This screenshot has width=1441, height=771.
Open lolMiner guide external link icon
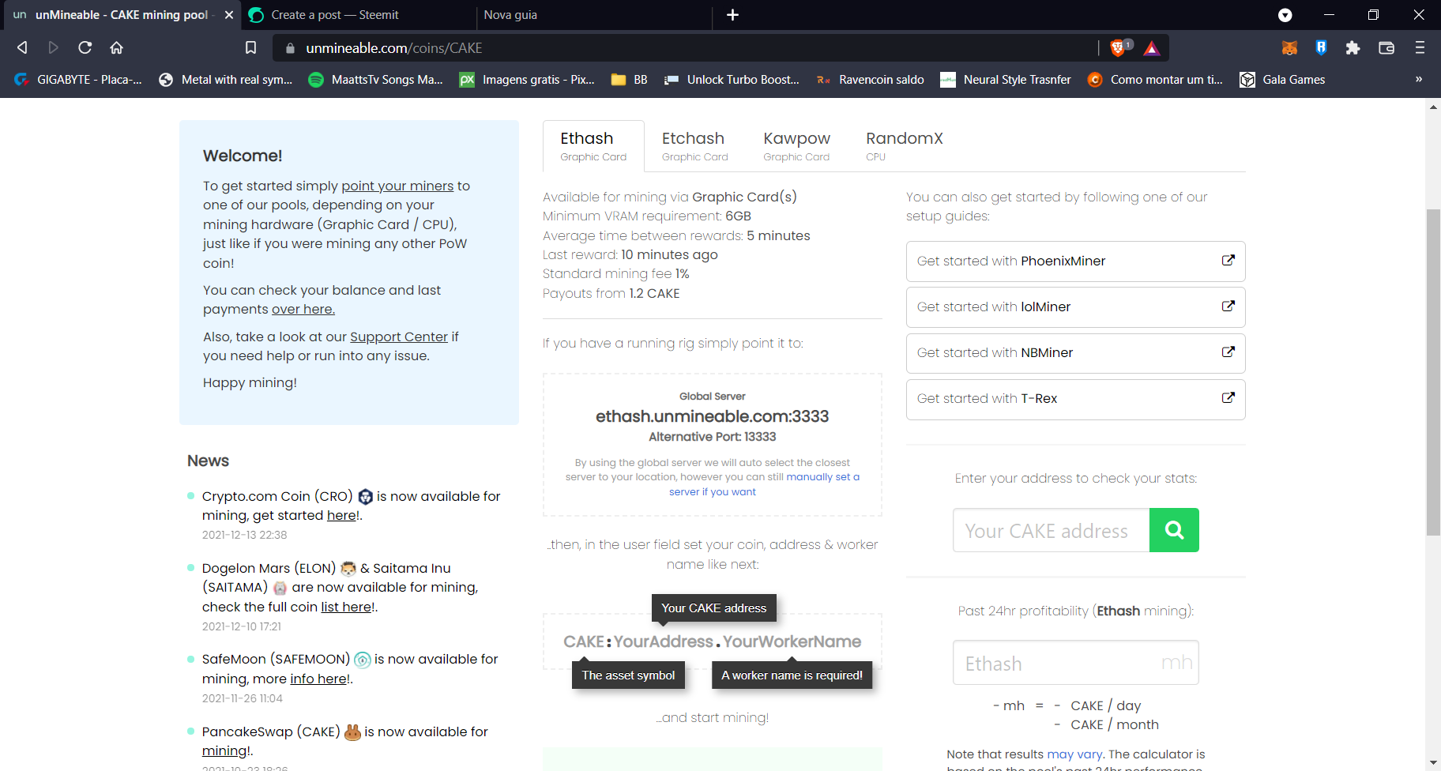(1228, 307)
